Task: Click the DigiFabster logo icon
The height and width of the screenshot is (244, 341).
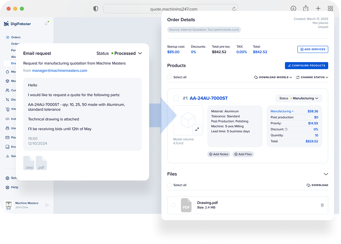Action: 6,24
